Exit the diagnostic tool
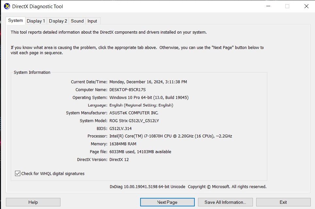Image resolution: width=315 pixels, height=209 pixels. click(283, 202)
